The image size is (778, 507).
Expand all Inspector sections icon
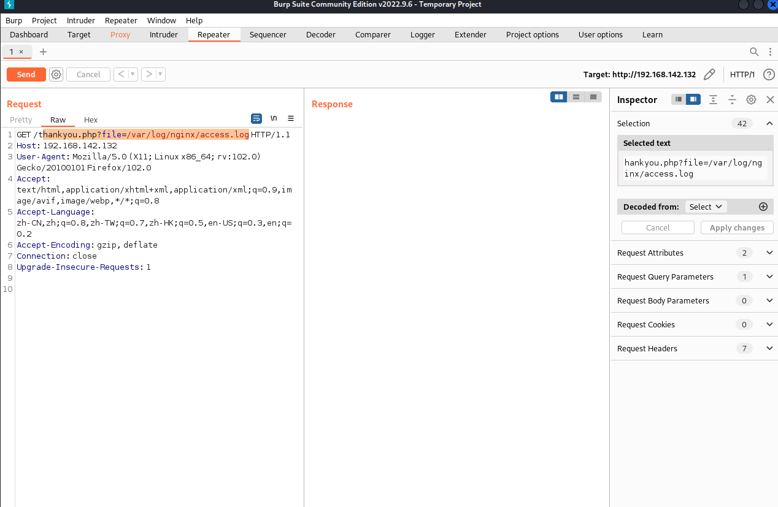713,99
